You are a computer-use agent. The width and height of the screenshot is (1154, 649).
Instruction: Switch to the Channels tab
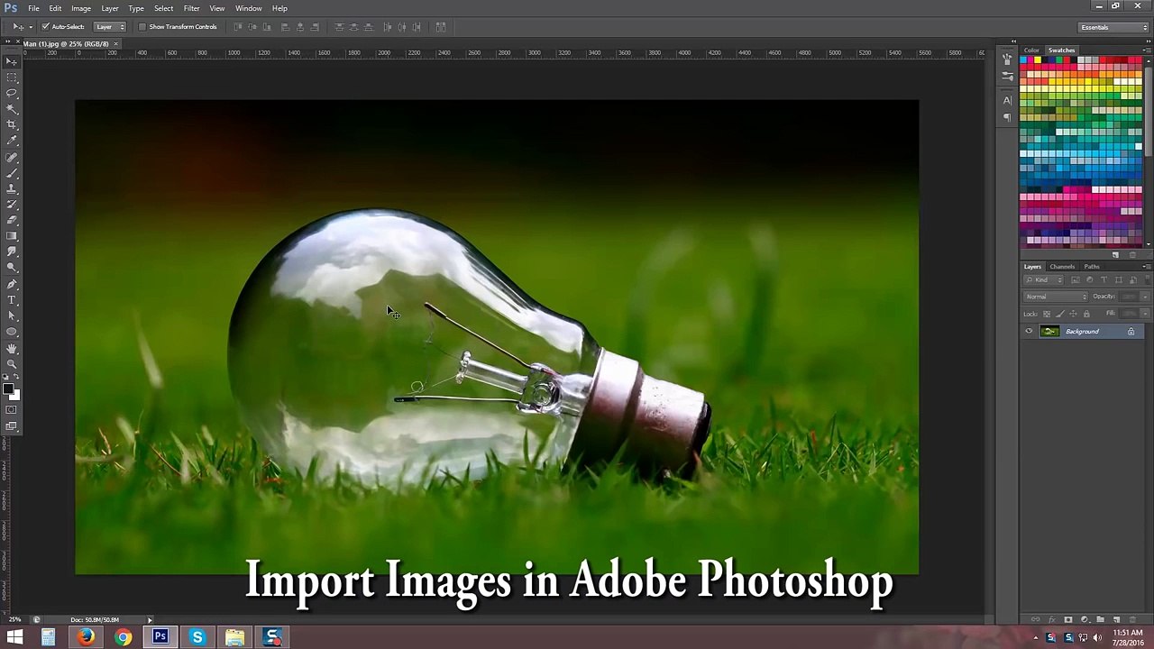[x=1062, y=267]
